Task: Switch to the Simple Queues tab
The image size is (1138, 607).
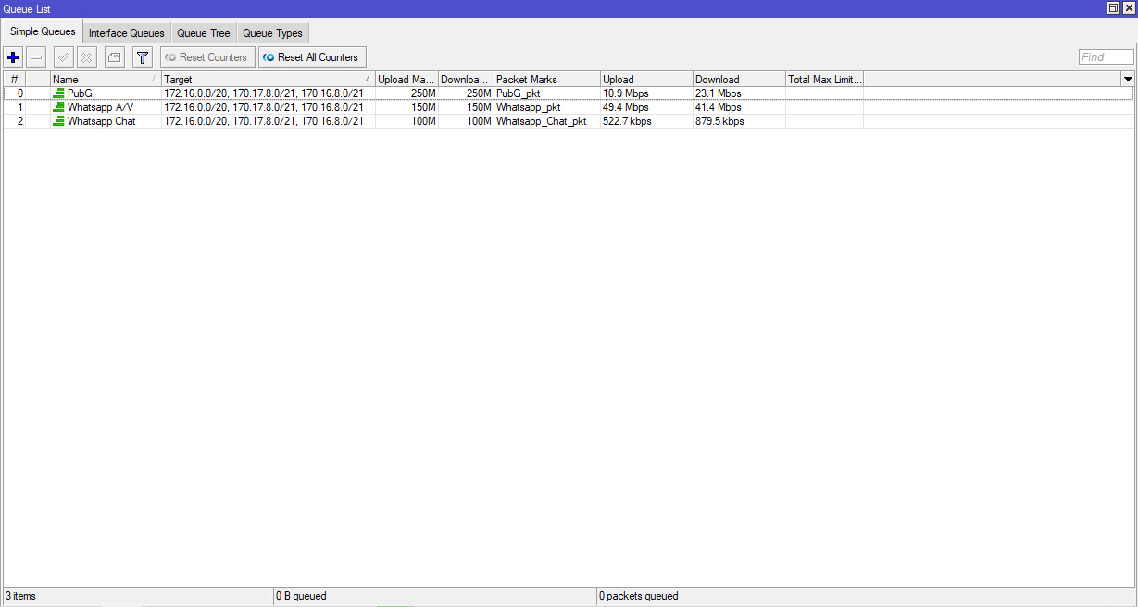Action: pos(43,31)
